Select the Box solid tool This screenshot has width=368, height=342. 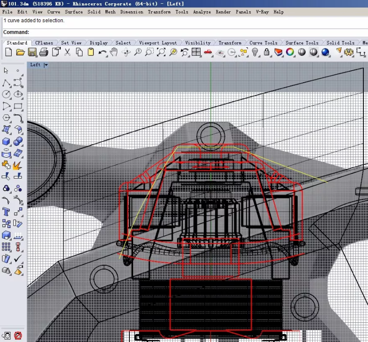7,142
